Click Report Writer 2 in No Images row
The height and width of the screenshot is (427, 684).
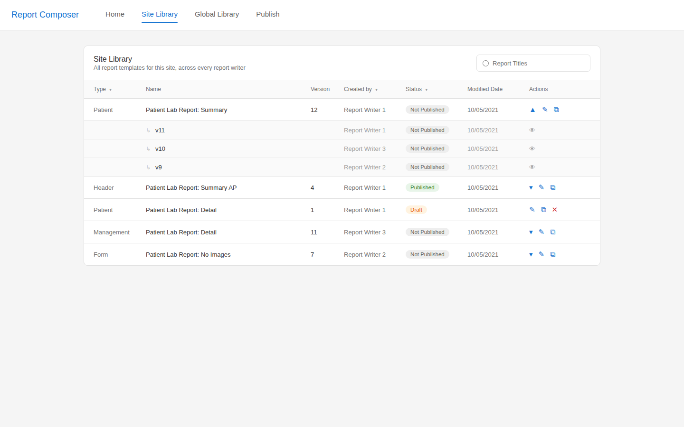coord(365,254)
